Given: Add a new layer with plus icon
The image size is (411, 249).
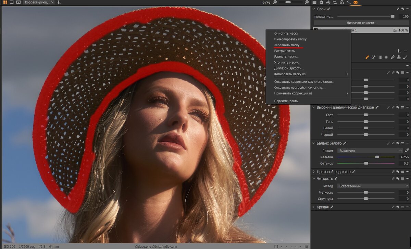Looking at the screenshot, I should tap(399, 51).
